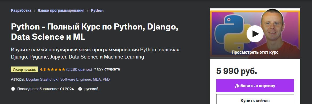
Task: Click the Лидер продаж bestseller badge
Action: [24, 69]
